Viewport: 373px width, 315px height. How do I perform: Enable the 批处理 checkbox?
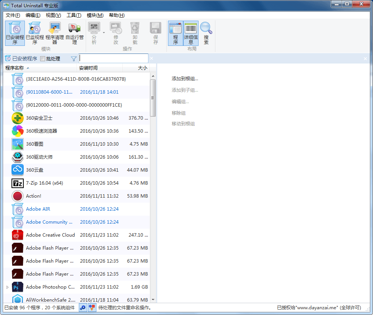coord(42,58)
